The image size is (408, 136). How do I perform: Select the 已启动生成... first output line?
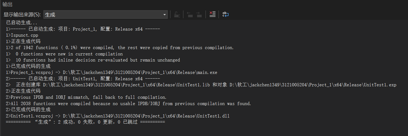tap(22, 23)
